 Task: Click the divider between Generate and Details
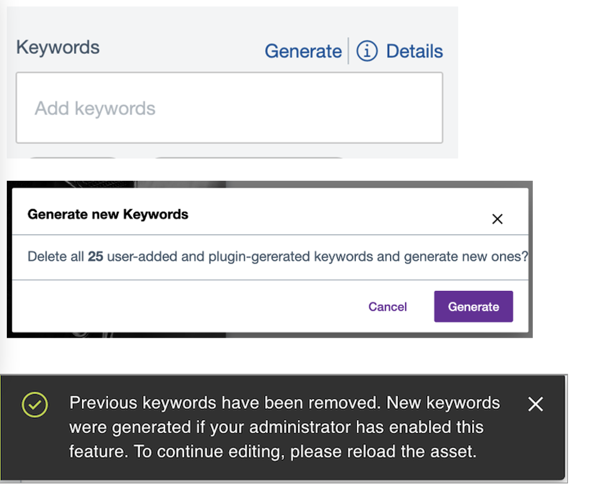pyautogui.click(x=349, y=50)
